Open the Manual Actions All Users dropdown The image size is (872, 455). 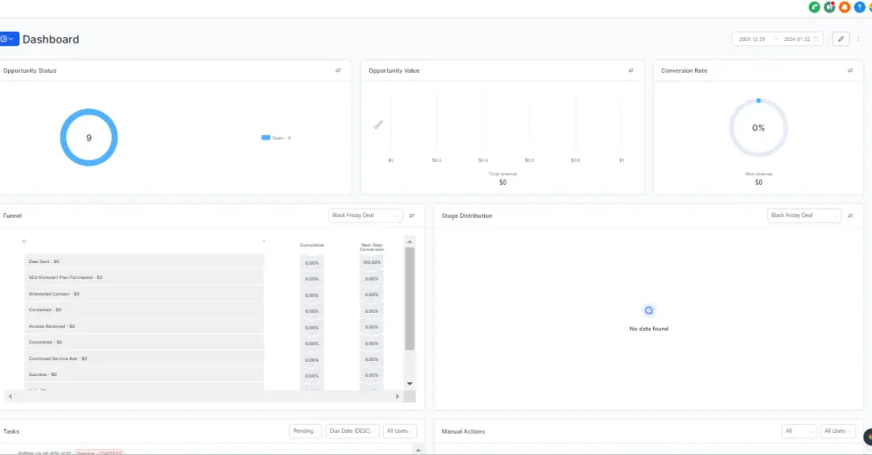[837, 431]
